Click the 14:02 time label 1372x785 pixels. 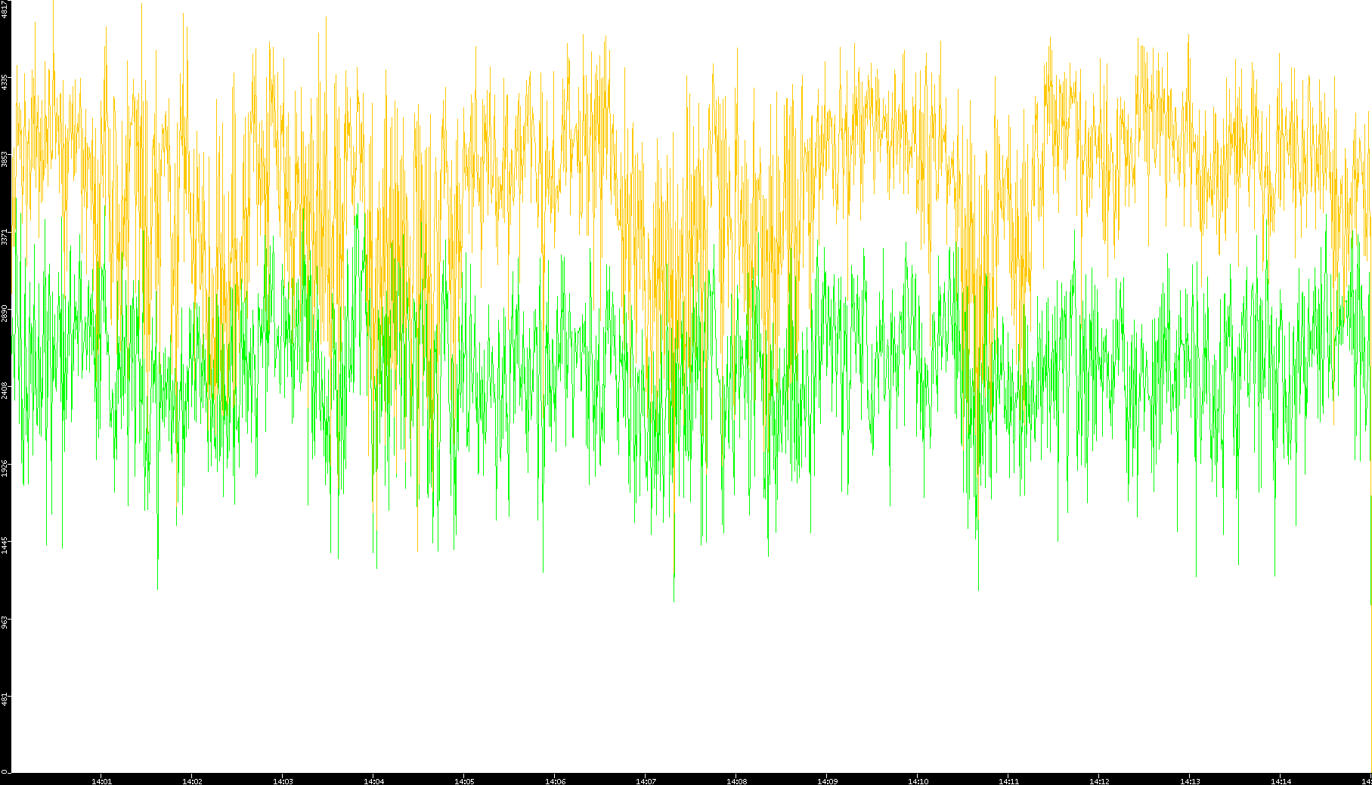click(192, 781)
